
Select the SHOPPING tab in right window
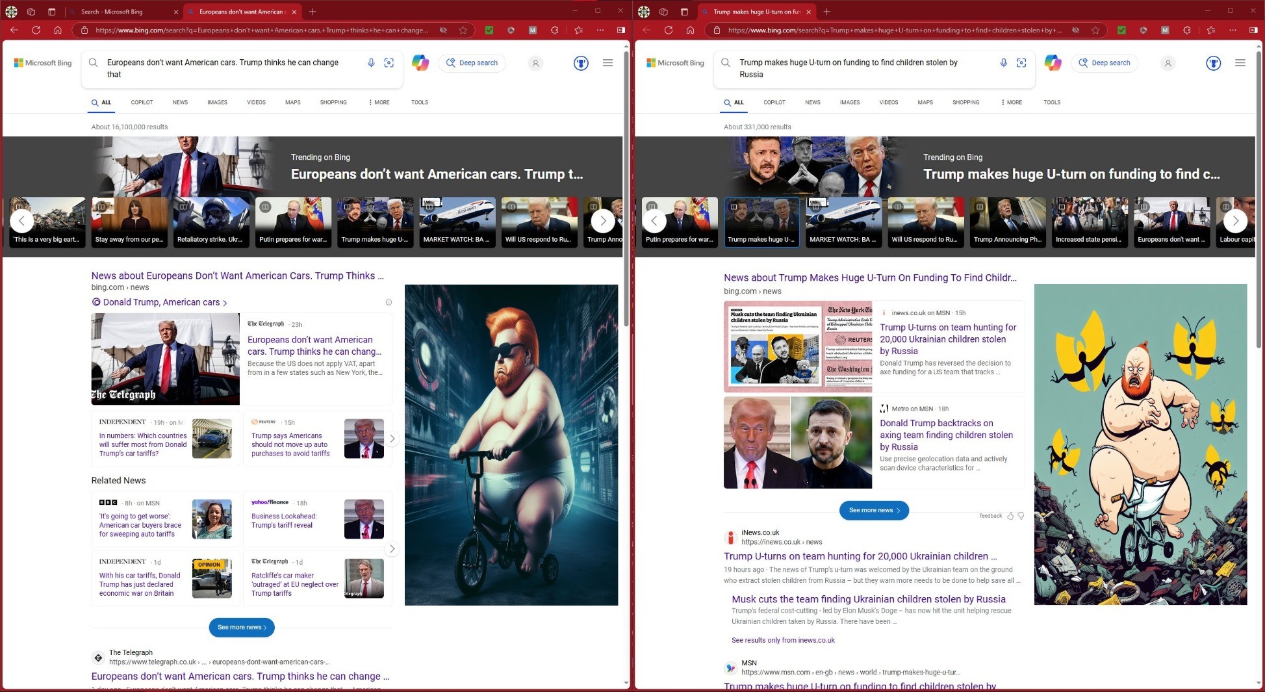coord(965,102)
